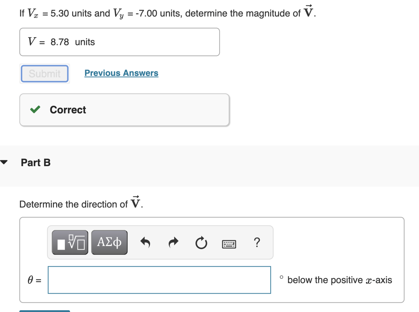Click the undo arrow in equation editor

point(146,243)
